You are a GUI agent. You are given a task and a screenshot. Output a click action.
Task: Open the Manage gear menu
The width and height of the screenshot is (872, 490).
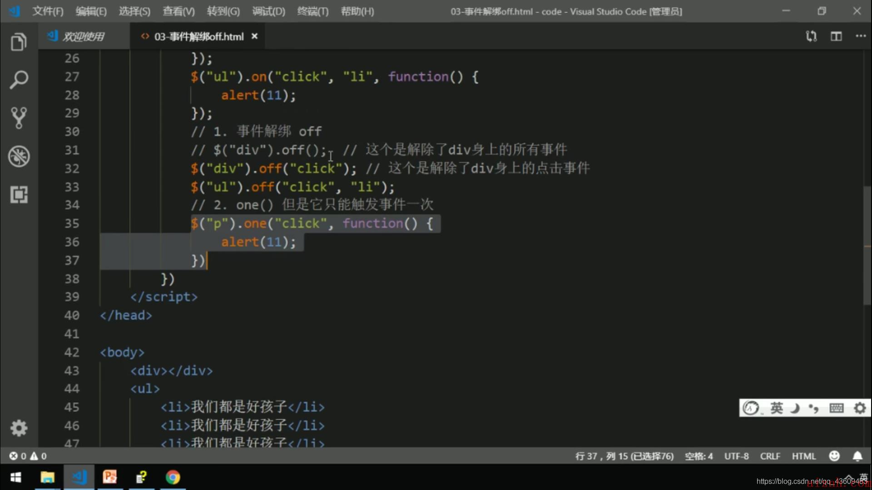[x=19, y=428]
